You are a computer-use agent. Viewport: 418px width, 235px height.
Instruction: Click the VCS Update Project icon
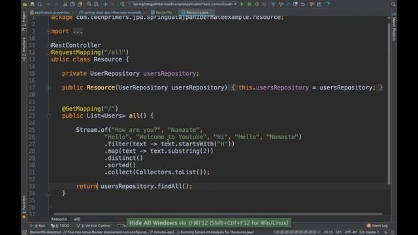point(273,5)
